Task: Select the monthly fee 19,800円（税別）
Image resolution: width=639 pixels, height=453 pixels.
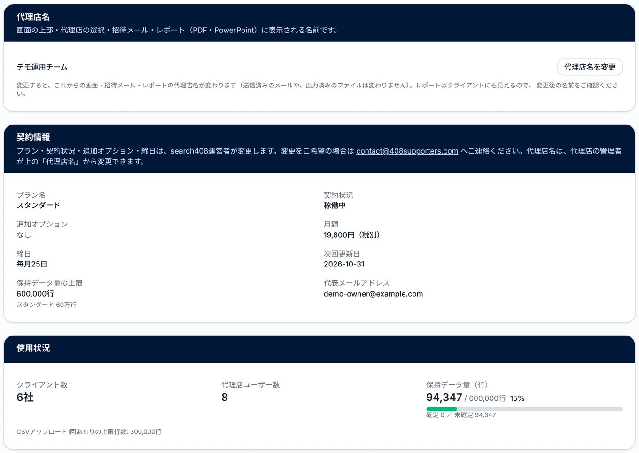Action: pyautogui.click(x=353, y=235)
